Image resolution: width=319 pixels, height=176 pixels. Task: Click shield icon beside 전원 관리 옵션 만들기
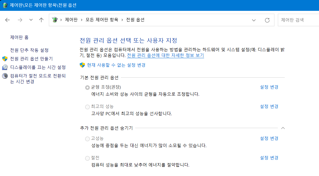click(5, 59)
